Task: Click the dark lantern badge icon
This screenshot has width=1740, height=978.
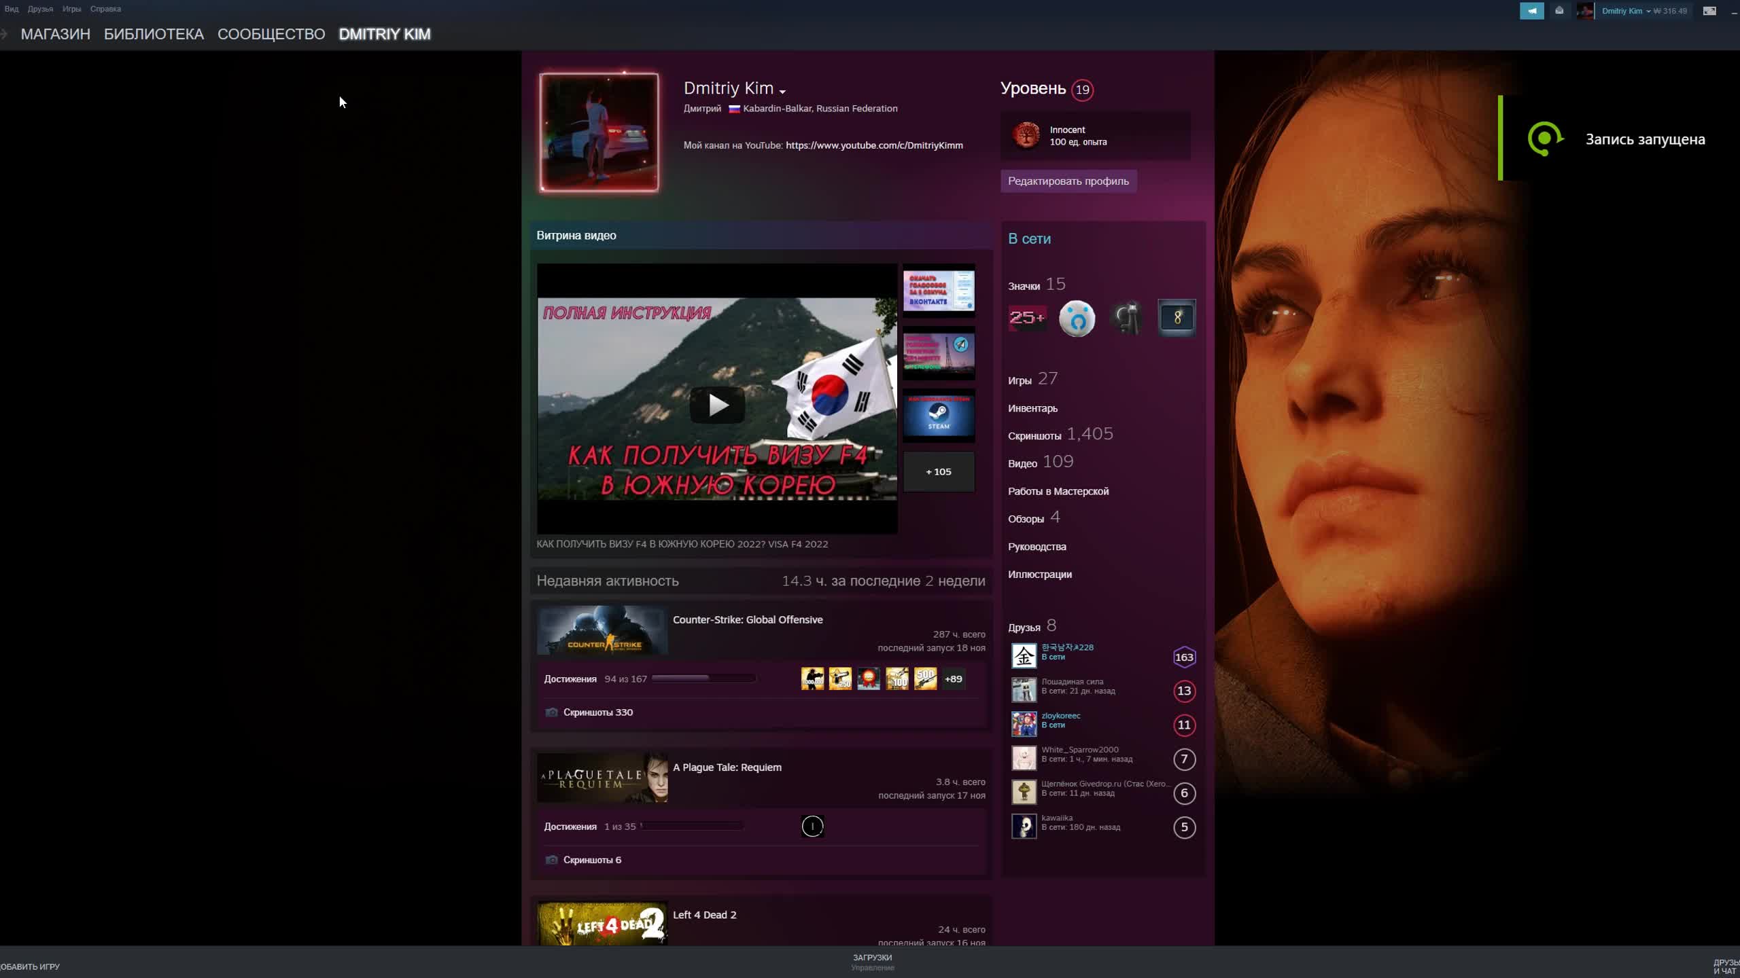Action: point(1126,317)
